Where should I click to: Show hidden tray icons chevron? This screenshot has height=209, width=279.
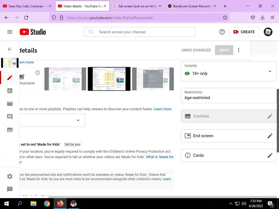pos(231,204)
